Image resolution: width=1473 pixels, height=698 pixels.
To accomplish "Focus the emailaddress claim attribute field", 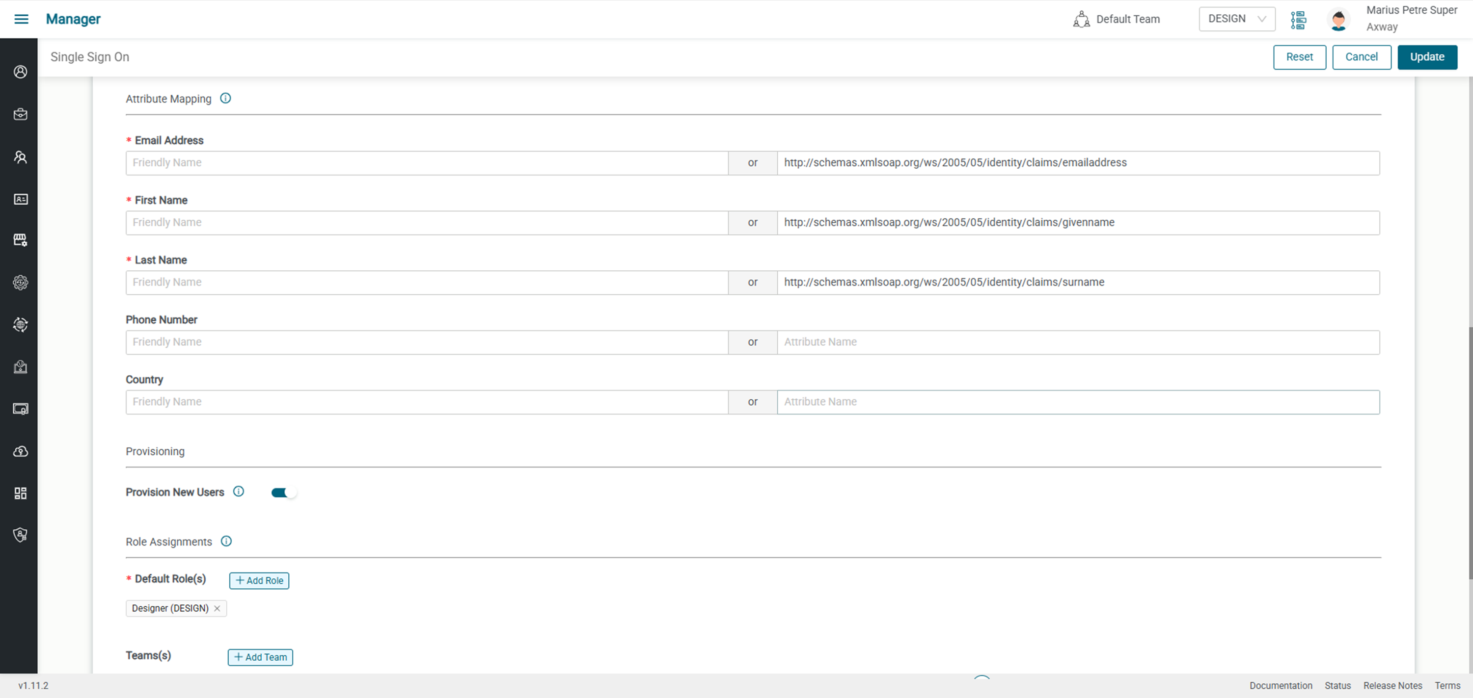I will [1078, 163].
